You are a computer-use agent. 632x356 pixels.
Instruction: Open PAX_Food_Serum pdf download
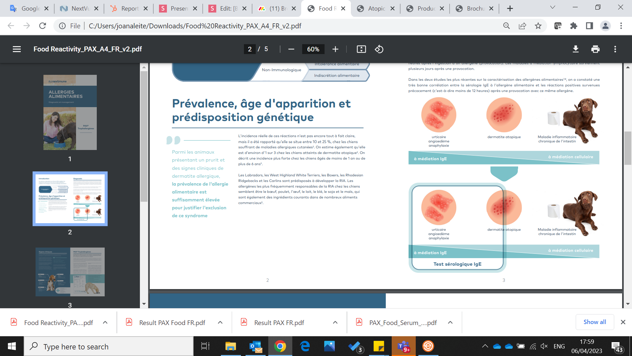pyautogui.click(x=403, y=322)
